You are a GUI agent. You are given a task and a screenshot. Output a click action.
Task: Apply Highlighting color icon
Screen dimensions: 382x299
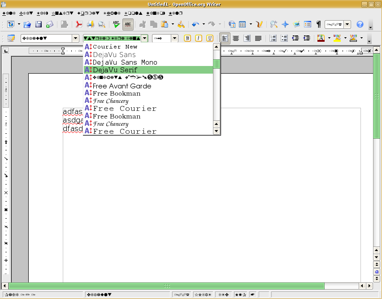pos(337,38)
